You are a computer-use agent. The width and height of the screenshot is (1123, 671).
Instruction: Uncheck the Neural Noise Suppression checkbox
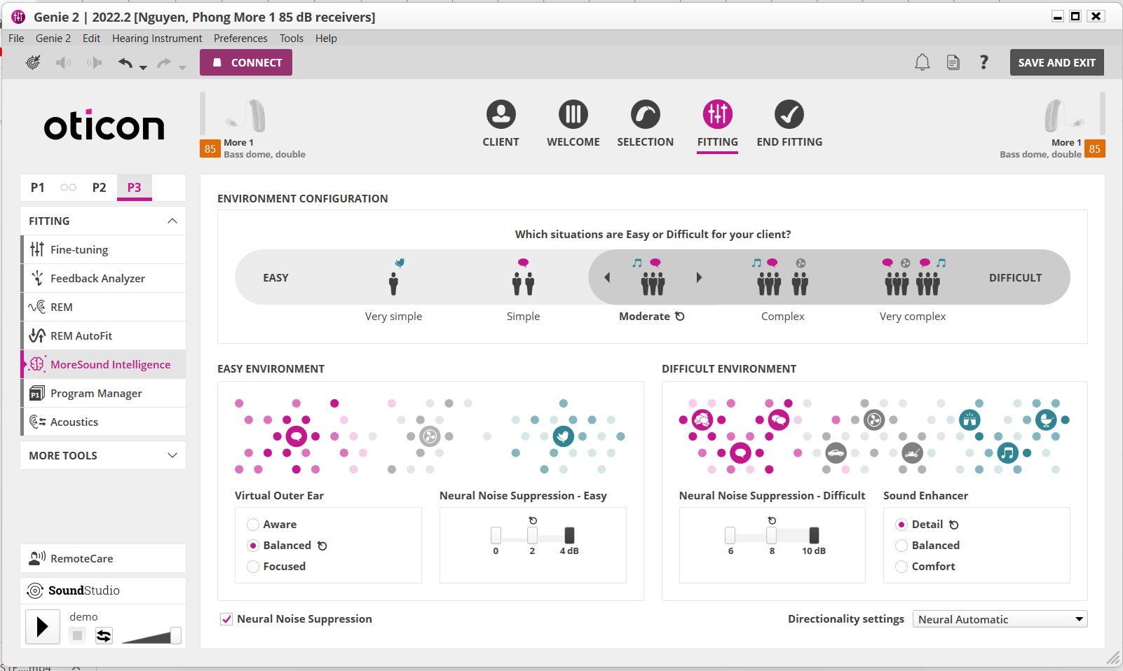(x=226, y=619)
